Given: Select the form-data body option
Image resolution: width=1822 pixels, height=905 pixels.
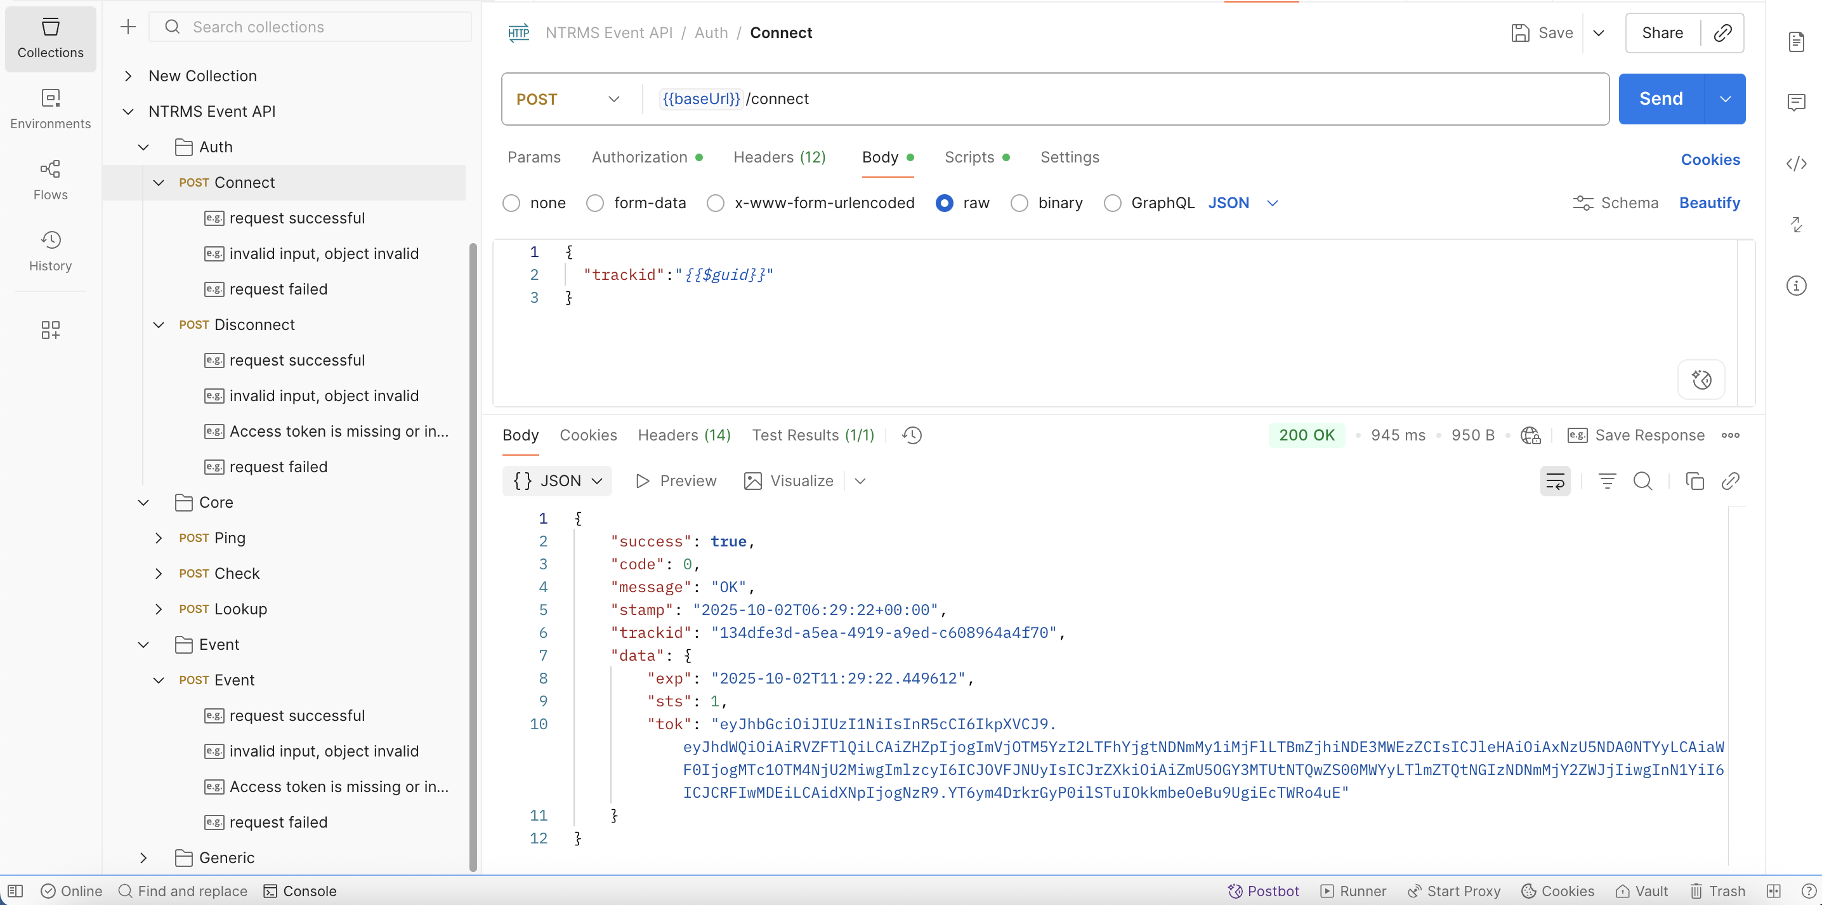Looking at the screenshot, I should [x=595, y=204].
